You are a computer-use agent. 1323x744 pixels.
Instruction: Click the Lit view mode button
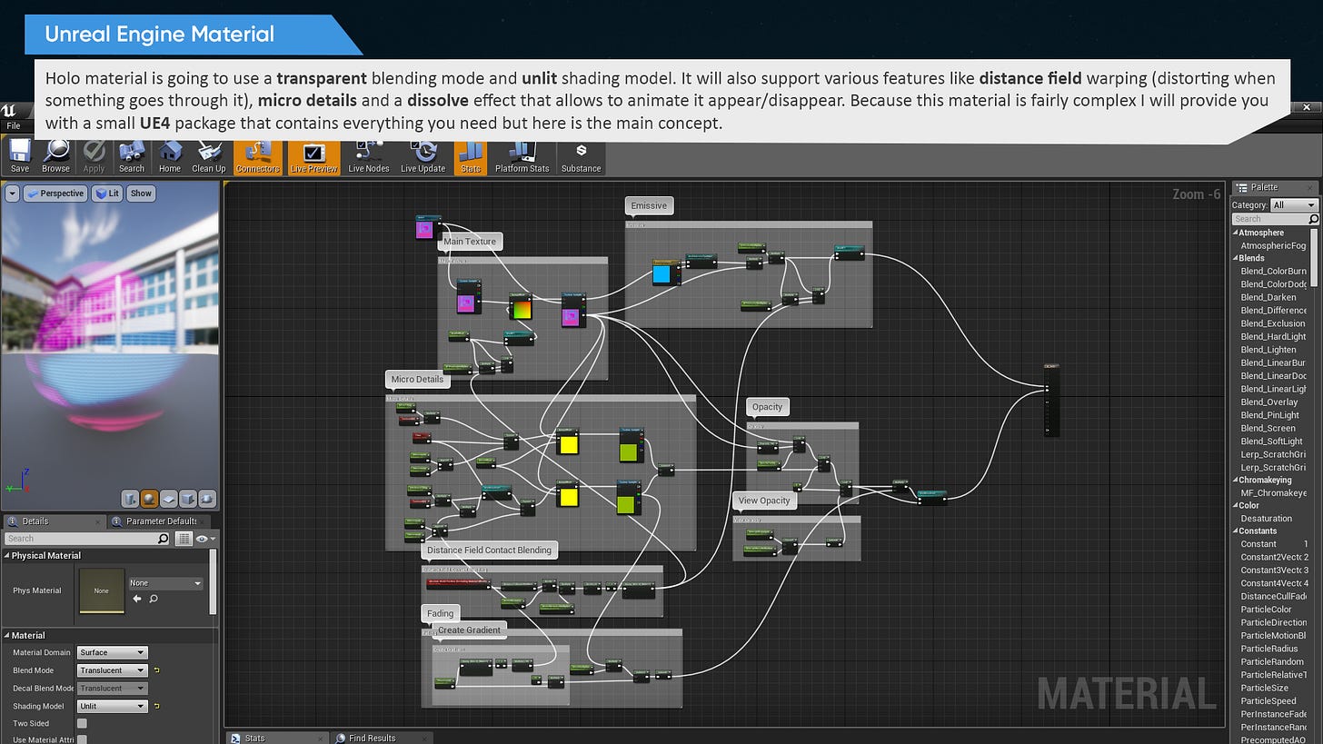[x=108, y=193]
